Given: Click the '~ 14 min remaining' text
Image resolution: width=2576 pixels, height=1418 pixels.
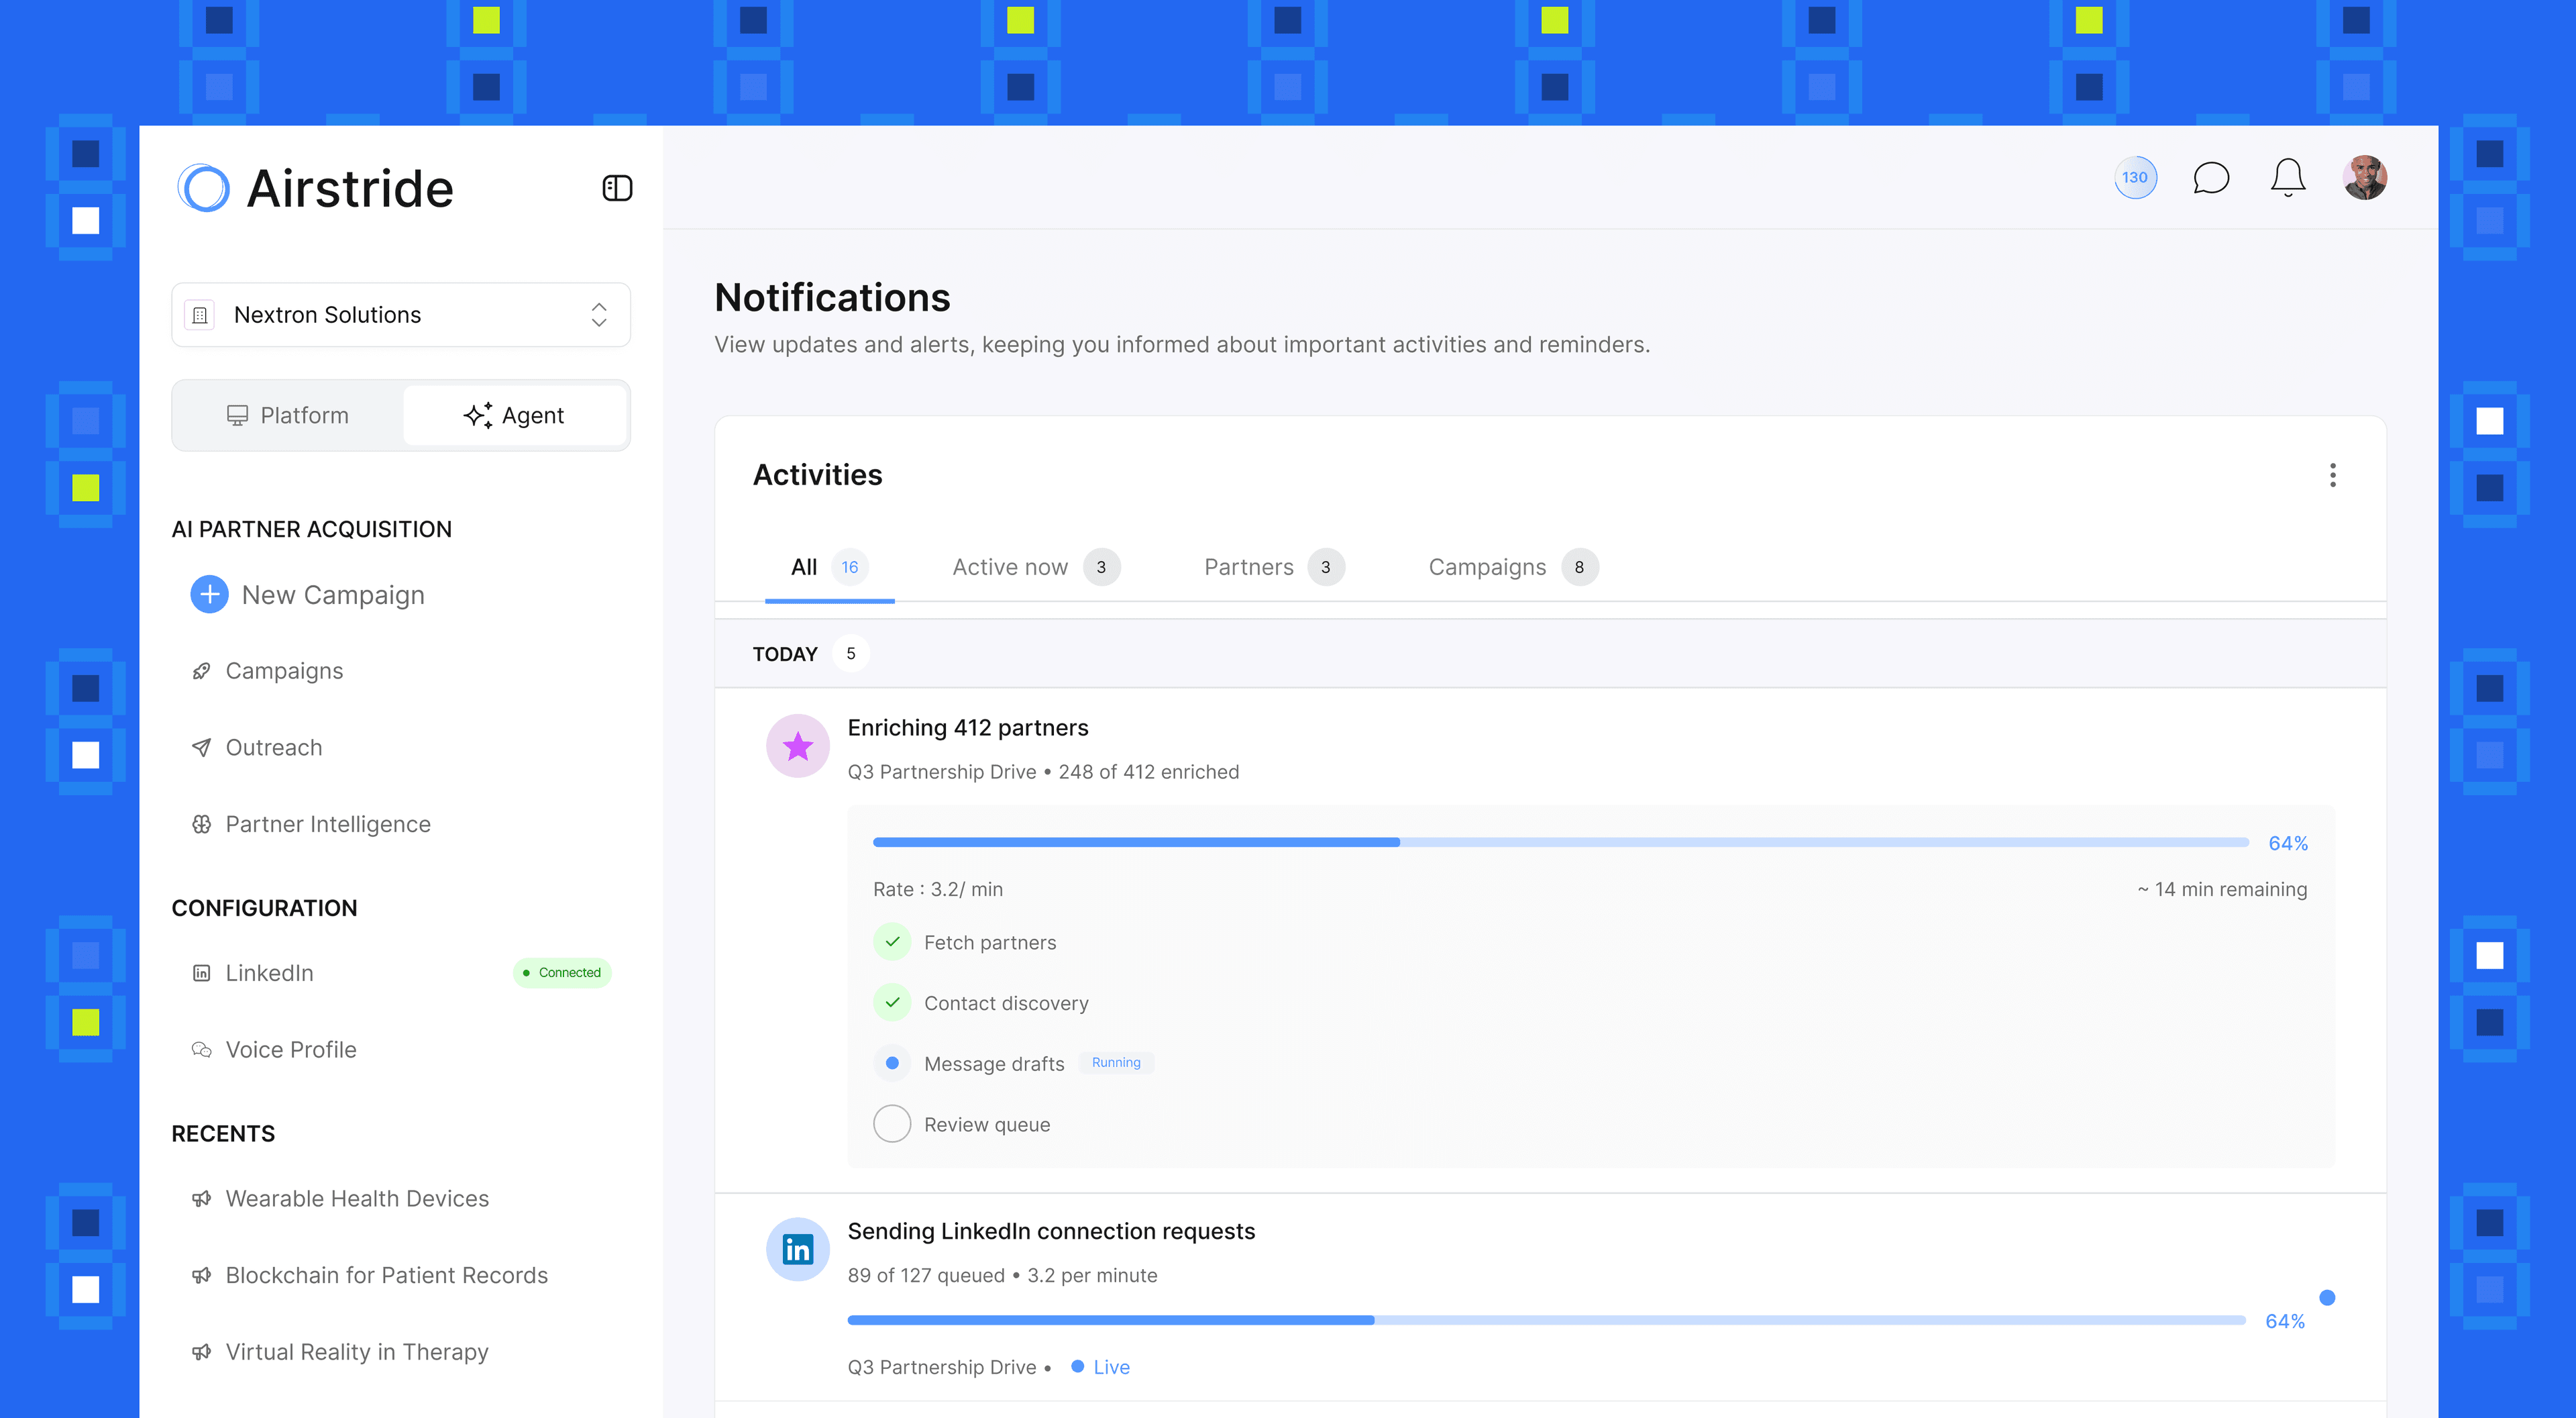Looking at the screenshot, I should pos(2222,890).
